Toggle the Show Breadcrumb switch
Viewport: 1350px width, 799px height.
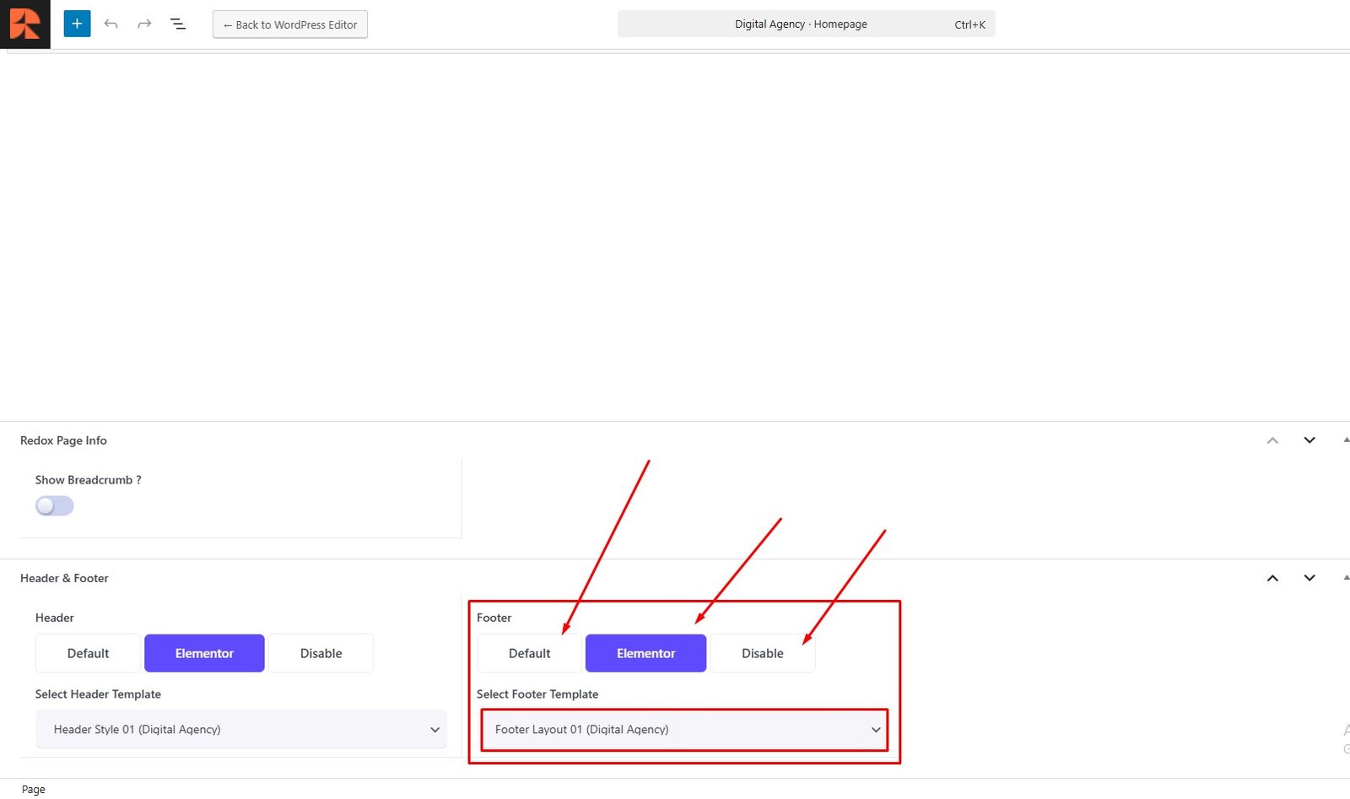click(55, 505)
